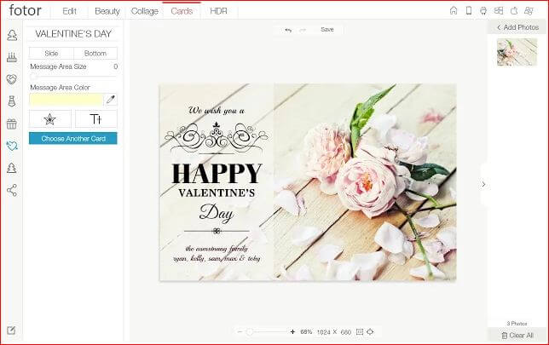Zoom in with the plus icon

coord(292,331)
